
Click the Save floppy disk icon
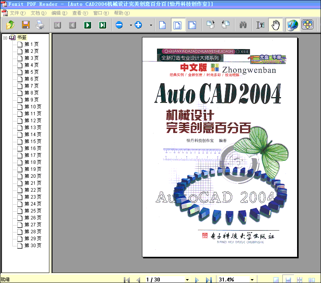26,25
